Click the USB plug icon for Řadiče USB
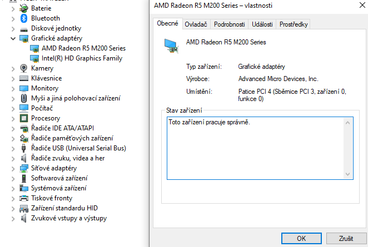 (x=23, y=148)
